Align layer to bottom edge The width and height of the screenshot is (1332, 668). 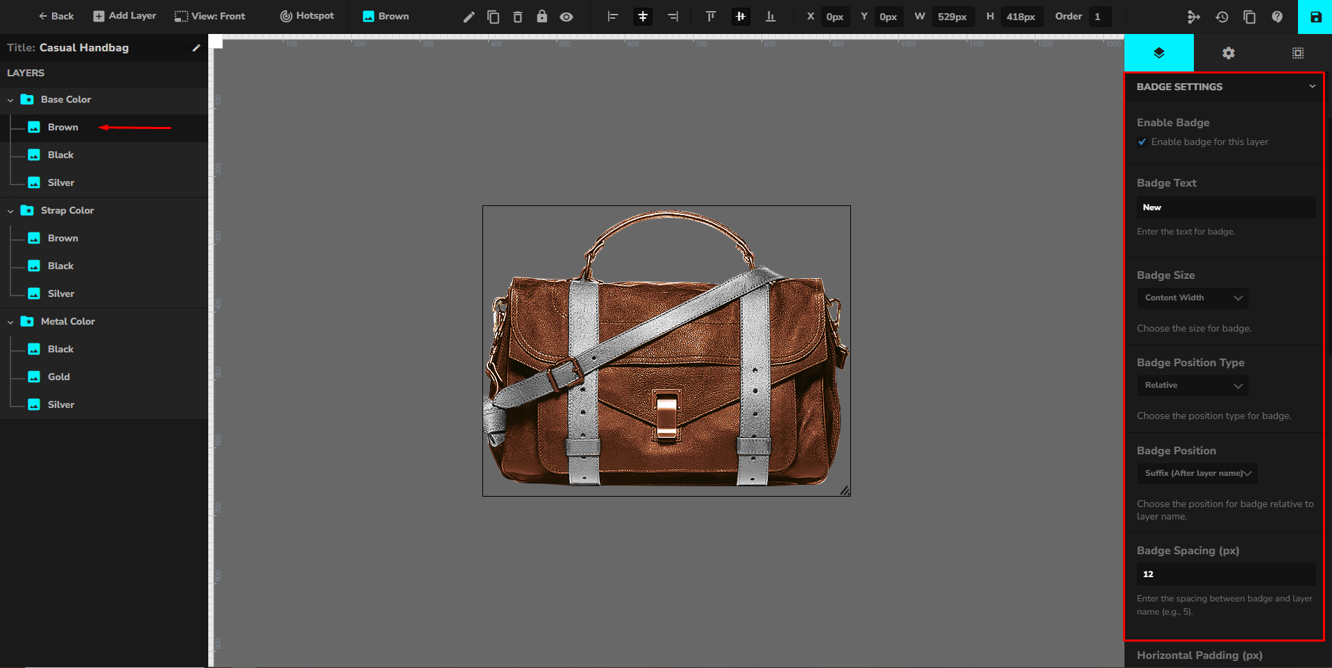770,17
